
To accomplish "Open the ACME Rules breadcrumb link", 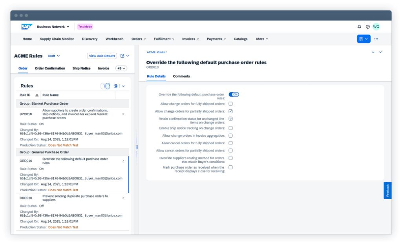I will pyautogui.click(x=155, y=52).
